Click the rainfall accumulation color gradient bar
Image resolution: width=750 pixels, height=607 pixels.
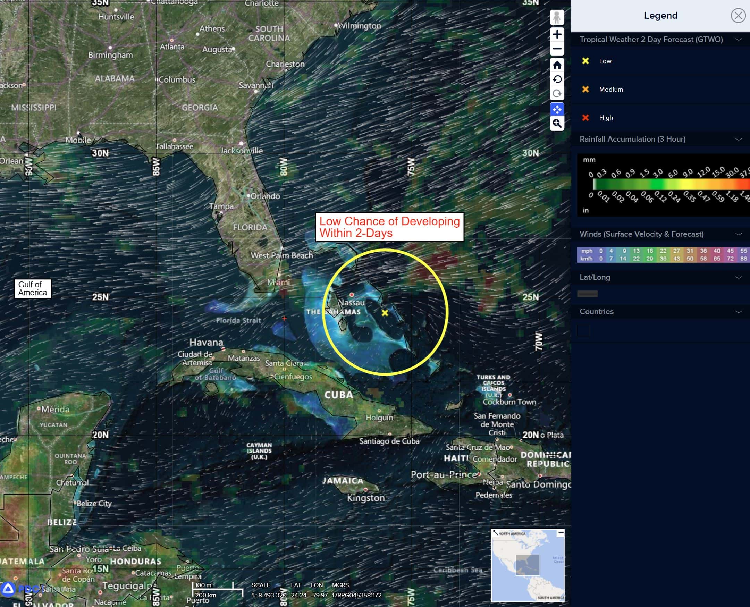point(671,184)
